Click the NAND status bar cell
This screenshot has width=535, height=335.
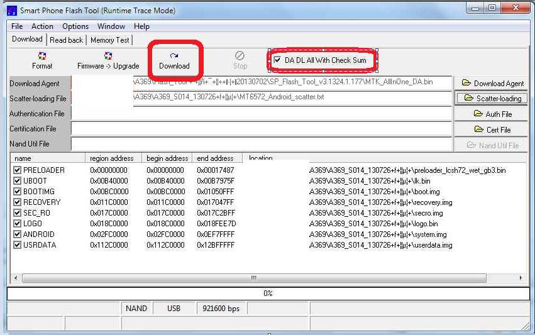tap(136, 309)
